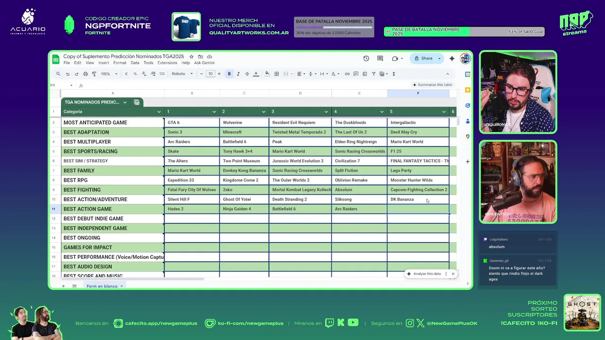Open the Format menu

point(120,63)
